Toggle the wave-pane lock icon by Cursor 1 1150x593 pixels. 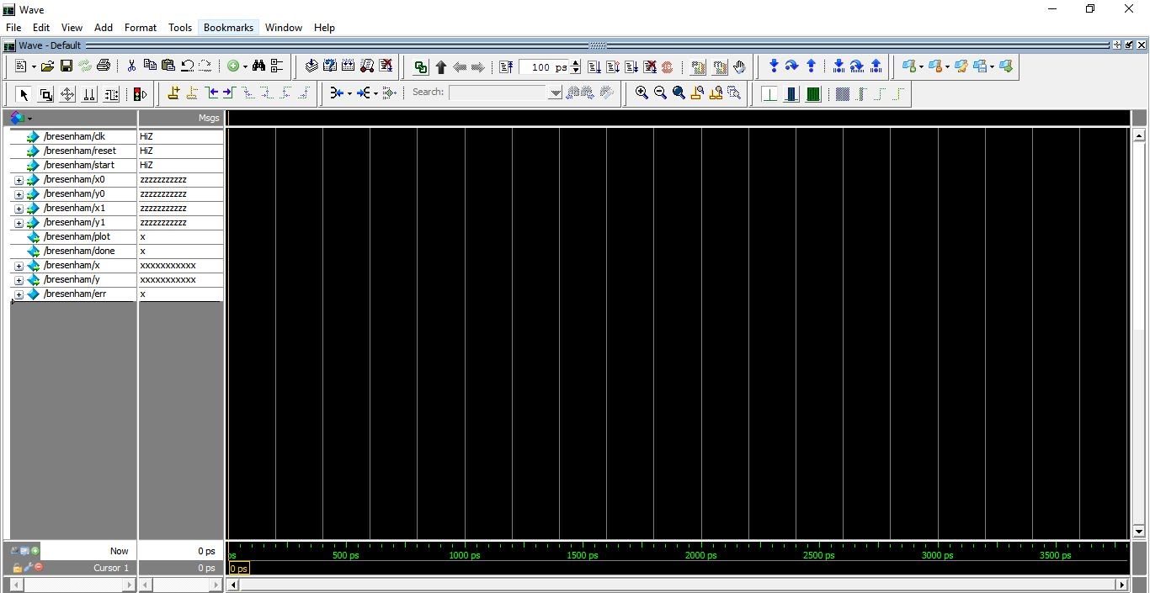(18, 568)
